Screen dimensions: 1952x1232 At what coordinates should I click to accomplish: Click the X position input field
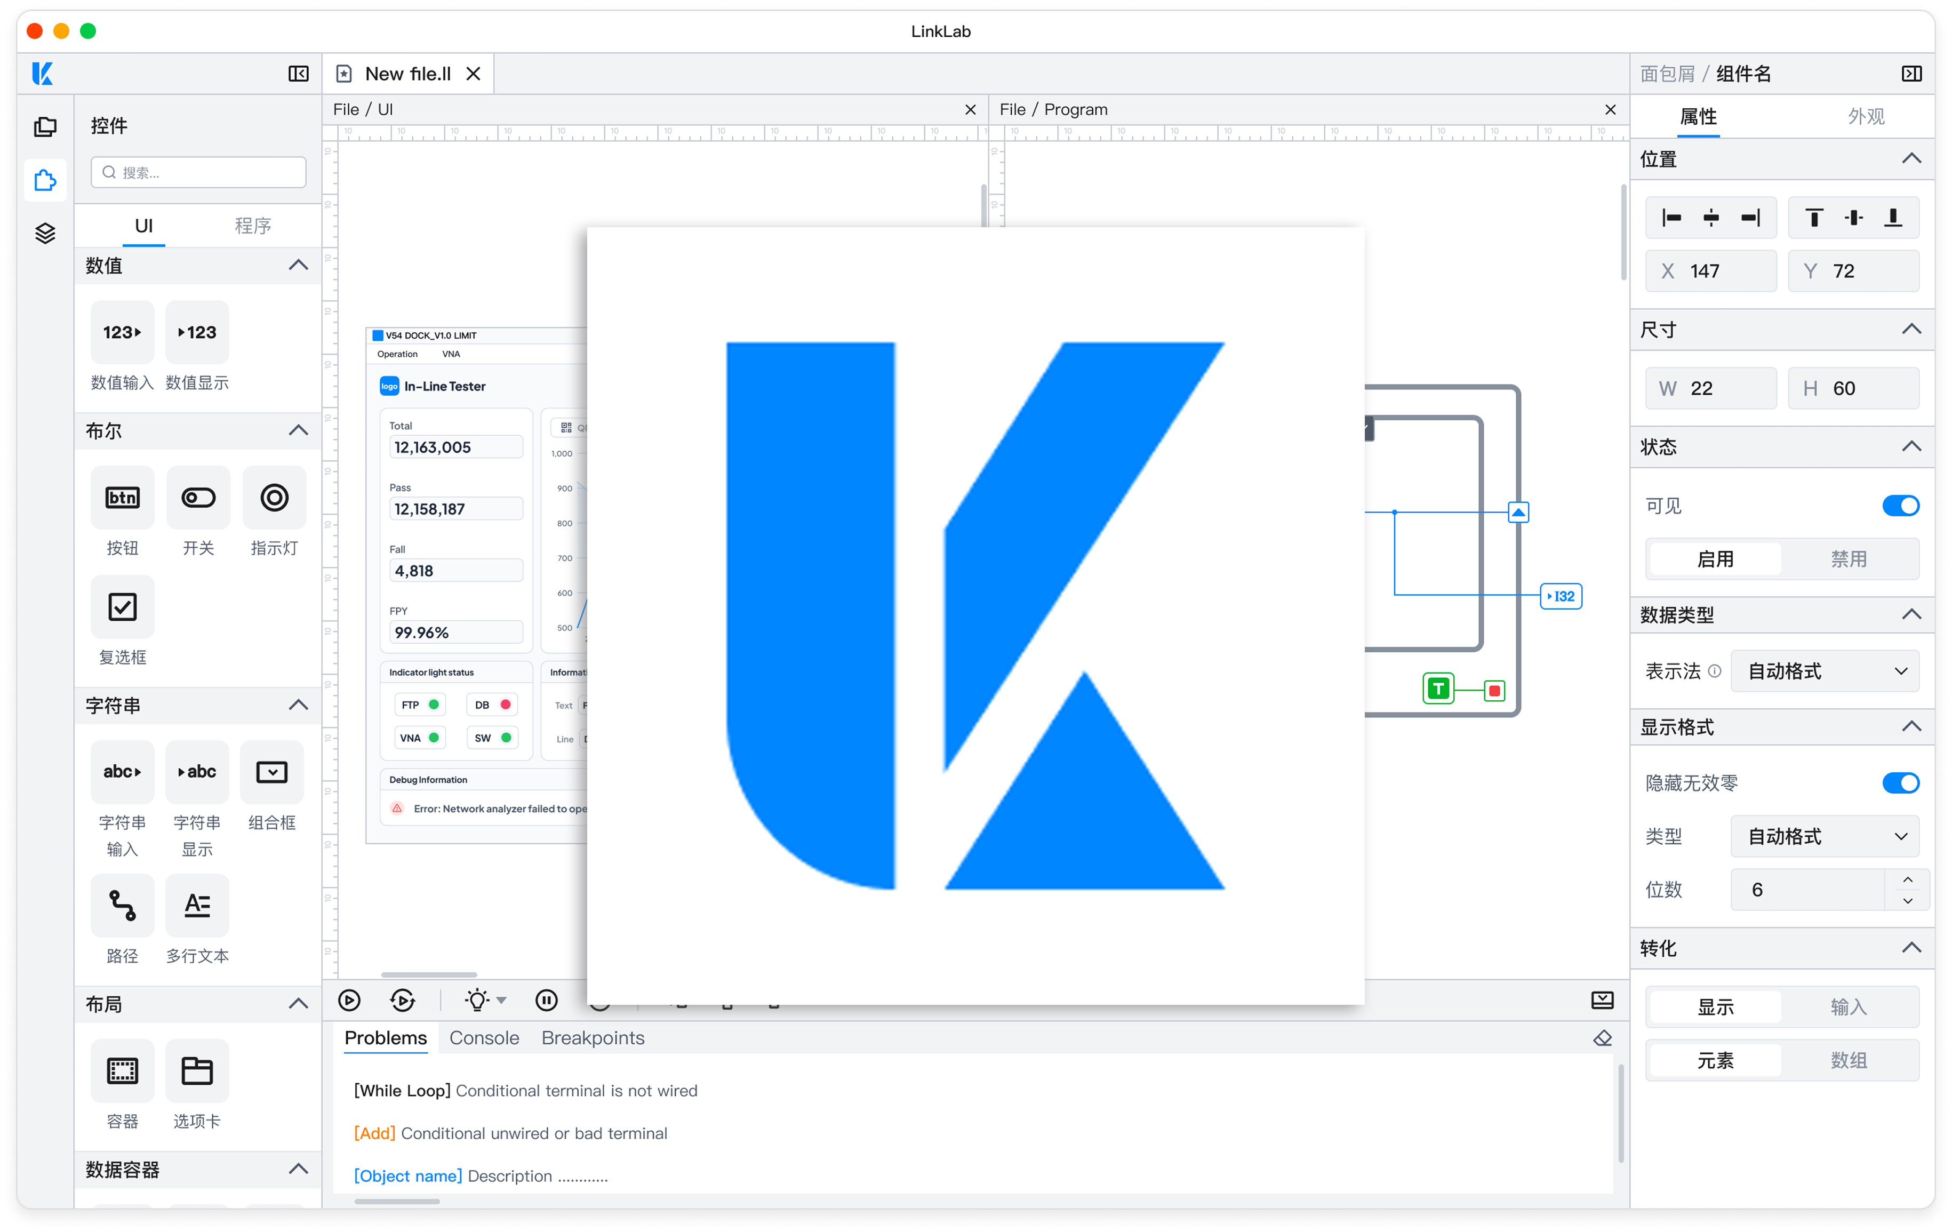(x=1711, y=271)
